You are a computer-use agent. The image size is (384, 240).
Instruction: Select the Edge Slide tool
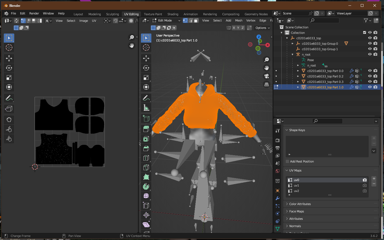click(146, 206)
